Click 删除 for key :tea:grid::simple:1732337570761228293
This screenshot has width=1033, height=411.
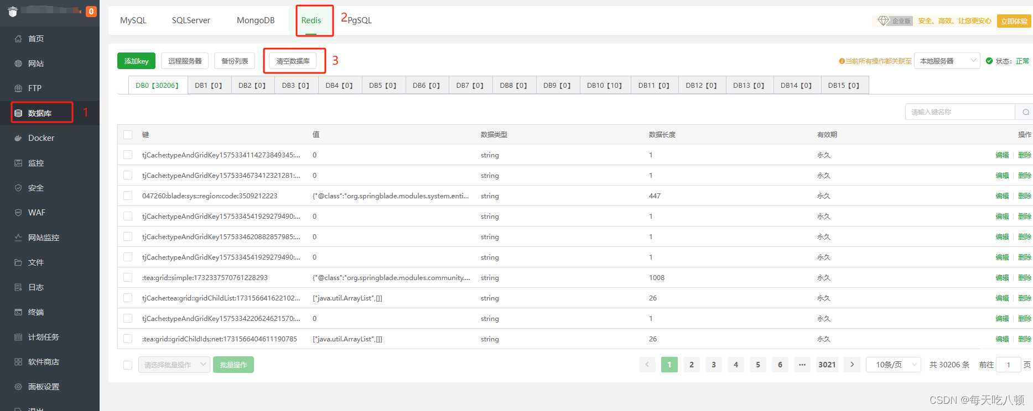pos(1025,278)
